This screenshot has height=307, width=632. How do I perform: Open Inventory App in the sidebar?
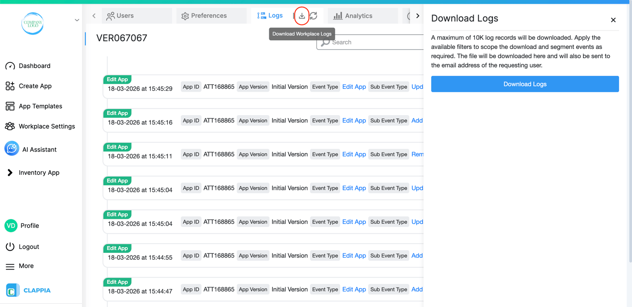click(x=39, y=173)
